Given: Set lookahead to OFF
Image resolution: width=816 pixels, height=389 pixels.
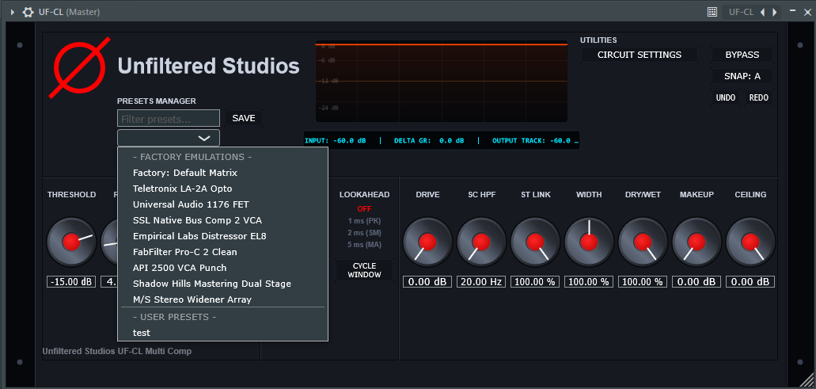Looking at the screenshot, I should pos(364,209).
